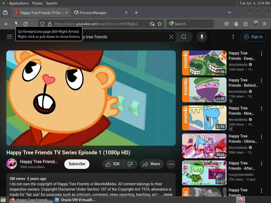271x203 pixels.
Task: Clear the YouTube search text with X
Action: pos(171,36)
